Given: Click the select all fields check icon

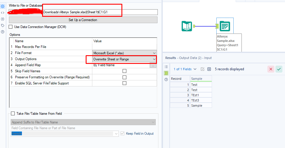Looking at the screenshot, I should [202, 69].
